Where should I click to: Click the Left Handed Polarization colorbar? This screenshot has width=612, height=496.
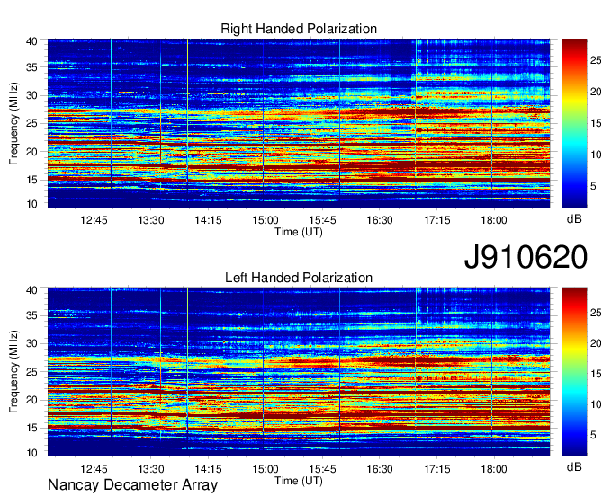point(574,371)
